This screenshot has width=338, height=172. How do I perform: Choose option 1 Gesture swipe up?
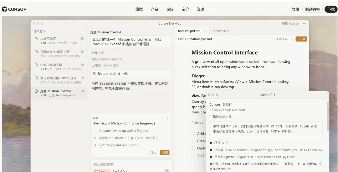tap(131, 131)
